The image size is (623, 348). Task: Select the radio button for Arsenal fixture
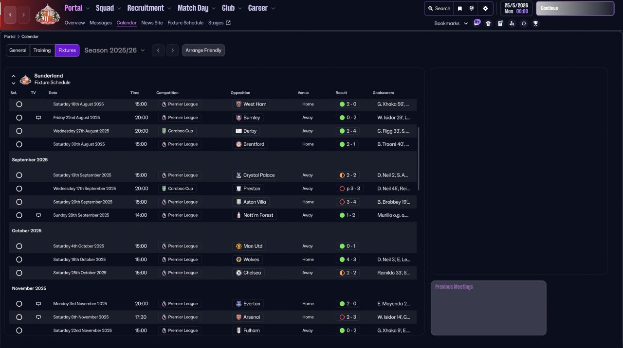pos(19,317)
